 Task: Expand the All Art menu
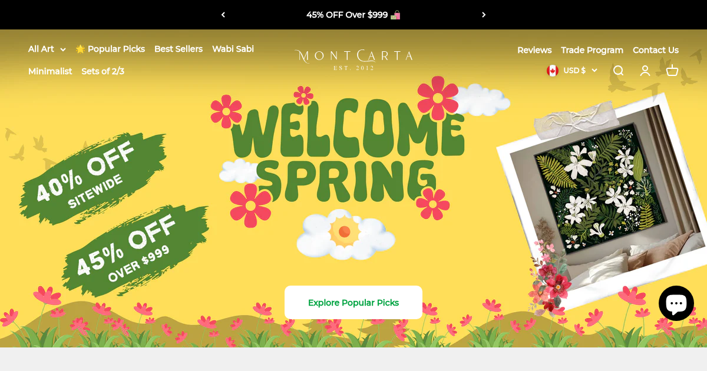[x=47, y=49]
